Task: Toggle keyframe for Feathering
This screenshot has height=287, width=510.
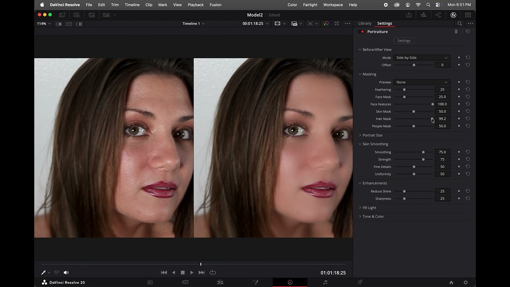Action: coord(459,90)
